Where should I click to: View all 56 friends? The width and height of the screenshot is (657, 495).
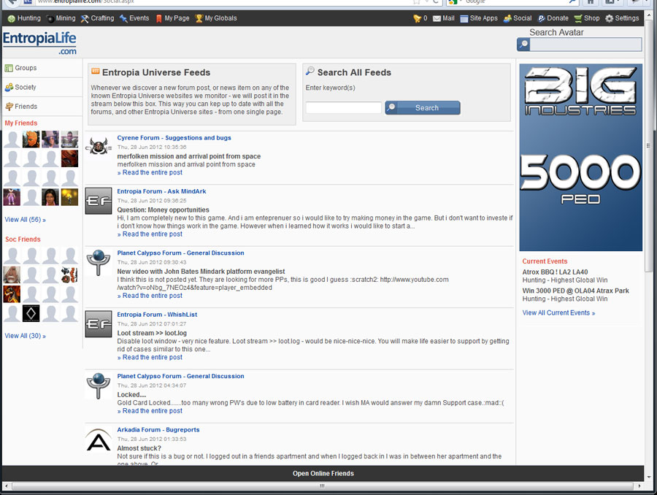(25, 220)
